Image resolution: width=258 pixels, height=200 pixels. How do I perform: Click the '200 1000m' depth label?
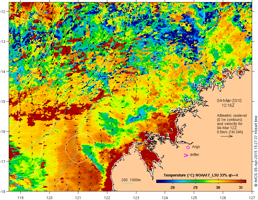[x=131, y=180]
